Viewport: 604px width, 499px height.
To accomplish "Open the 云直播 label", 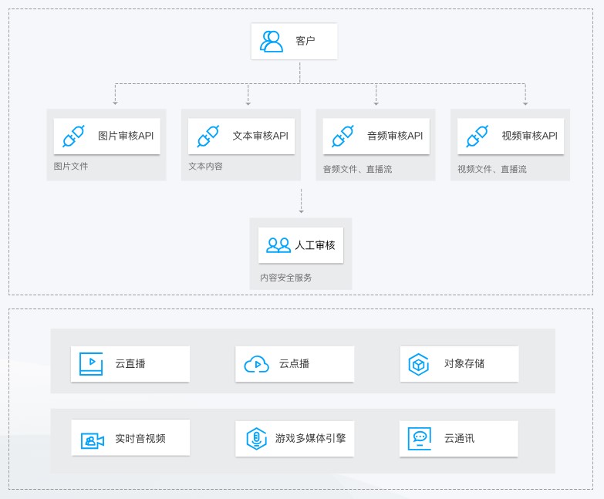I will (130, 363).
